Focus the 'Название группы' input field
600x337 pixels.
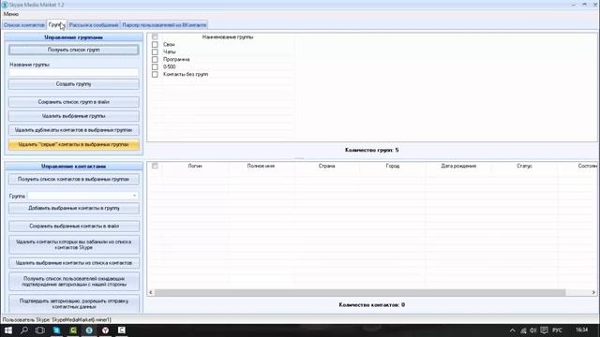[74, 72]
